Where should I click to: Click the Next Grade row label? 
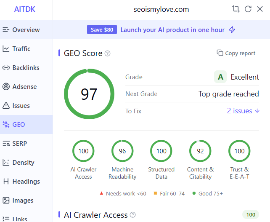pos(141,94)
